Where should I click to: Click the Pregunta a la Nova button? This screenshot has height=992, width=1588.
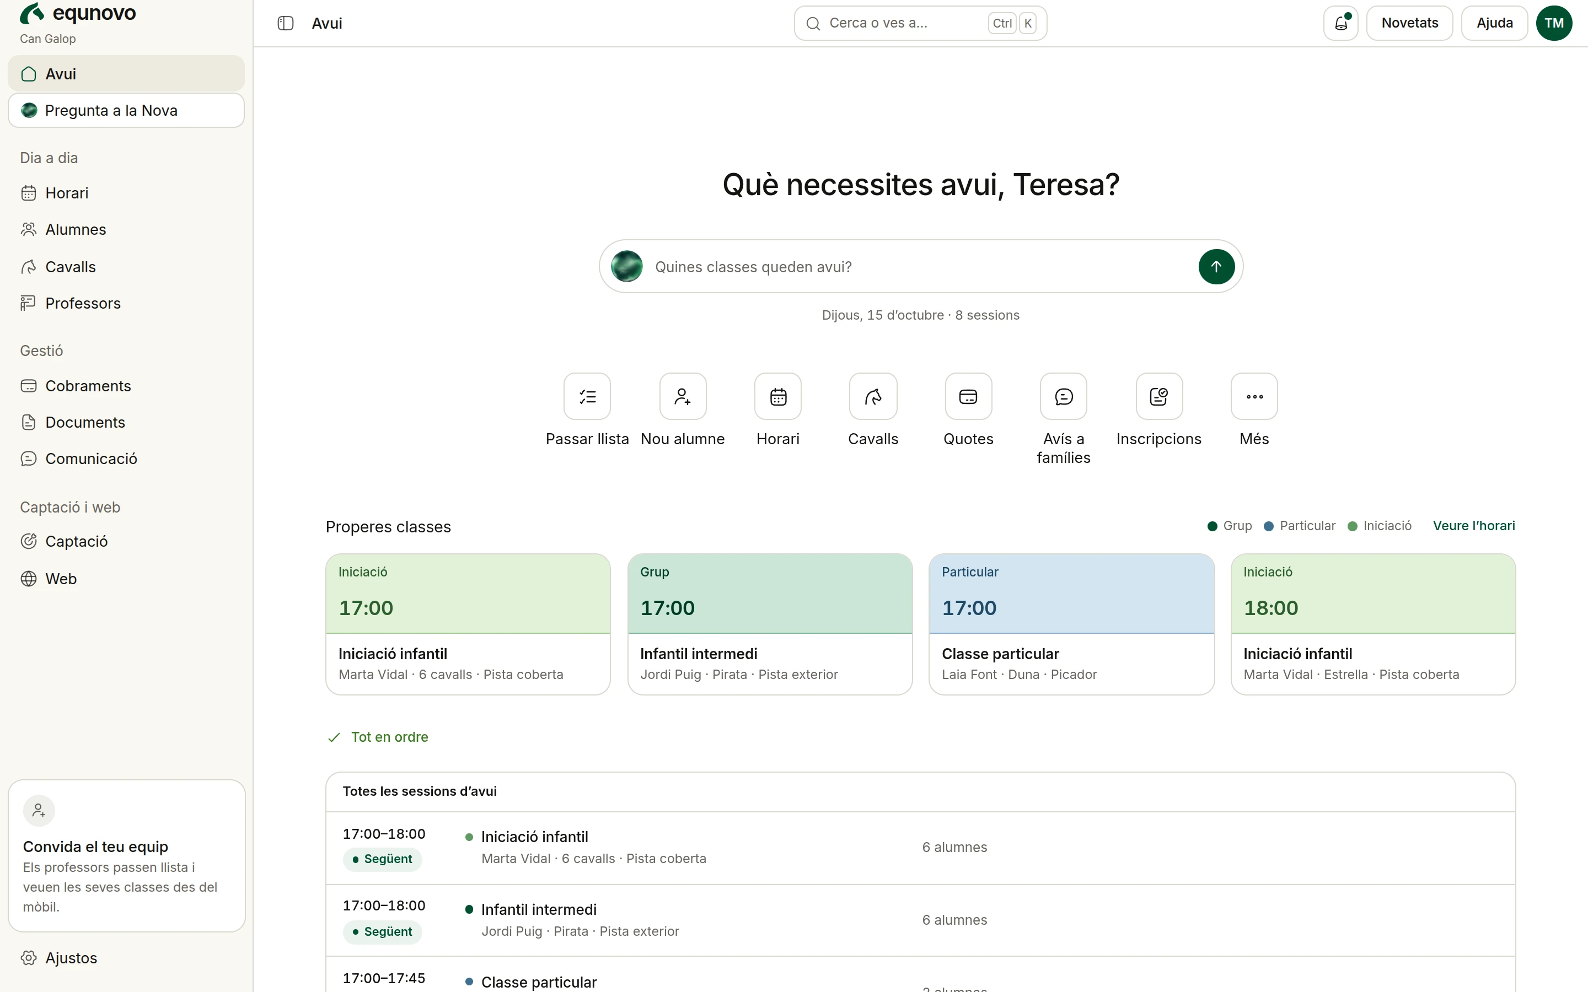pos(126,110)
